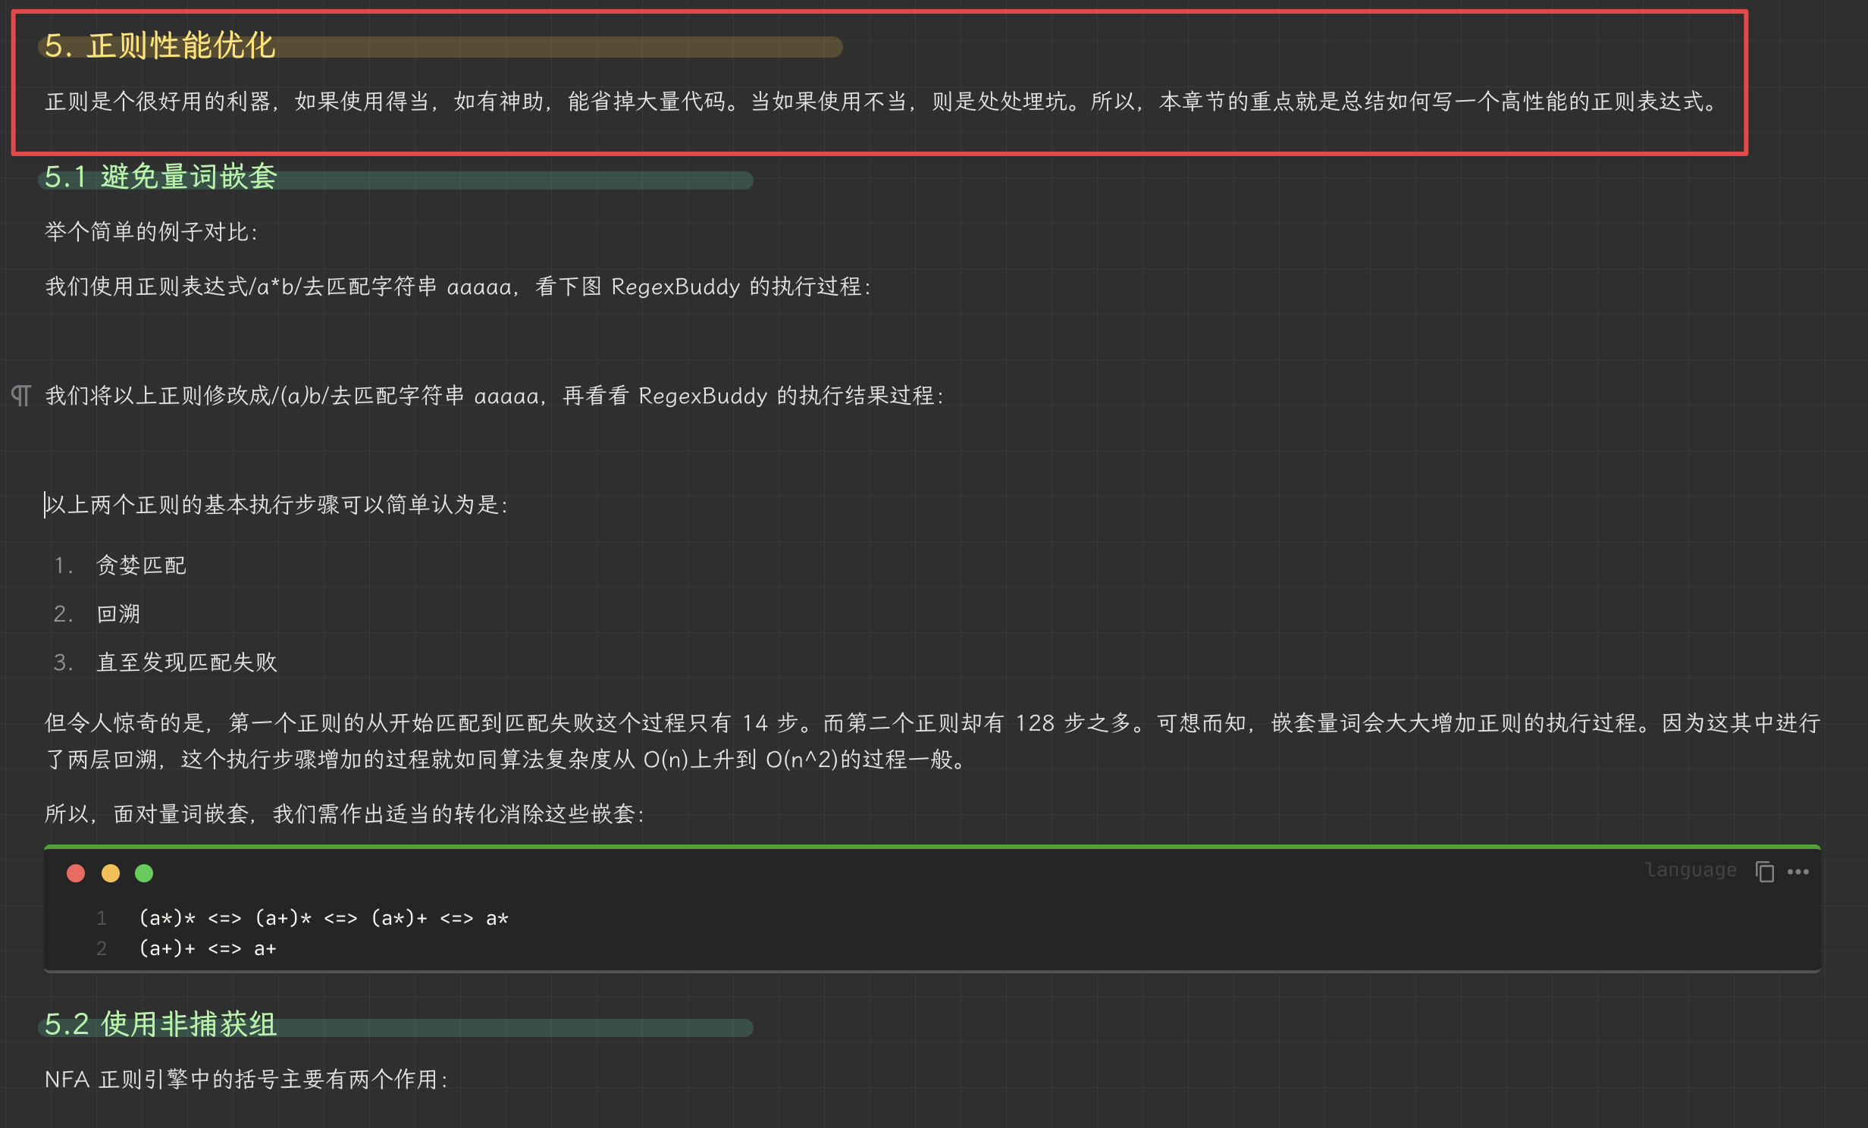Set the code block language field
Image resolution: width=1868 pixels, height=1128 pixels.
[x=1691, y=870]
